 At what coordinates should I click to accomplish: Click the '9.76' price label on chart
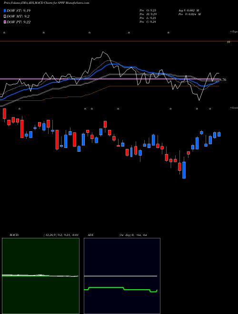[x=223, y=80]
